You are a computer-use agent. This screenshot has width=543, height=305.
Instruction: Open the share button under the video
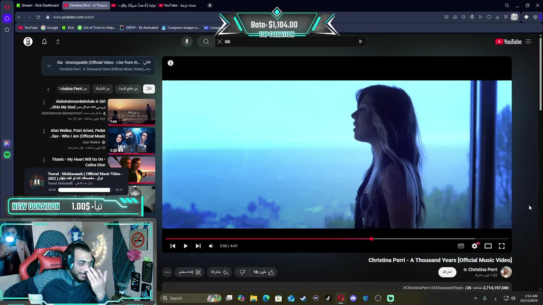pos(220,272)
